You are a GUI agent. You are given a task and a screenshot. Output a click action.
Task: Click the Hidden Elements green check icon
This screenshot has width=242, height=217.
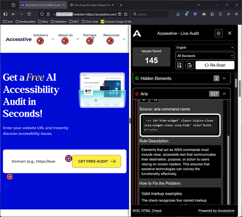click(137, 78)
